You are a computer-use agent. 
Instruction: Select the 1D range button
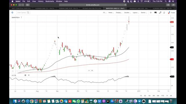click(x=141, y=96)
